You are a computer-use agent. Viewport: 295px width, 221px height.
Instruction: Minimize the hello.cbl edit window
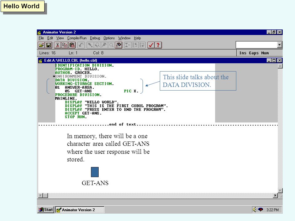(269, 60)
